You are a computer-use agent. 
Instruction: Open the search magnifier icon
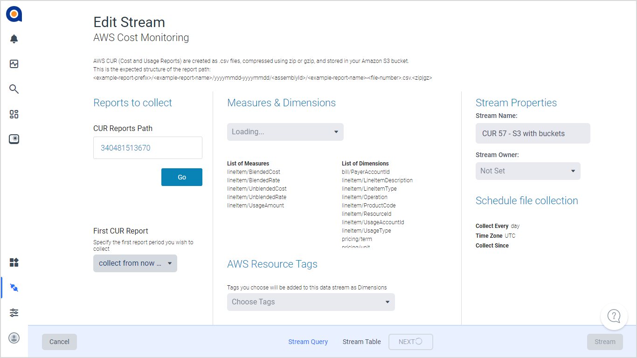click(x=14, y=89)
